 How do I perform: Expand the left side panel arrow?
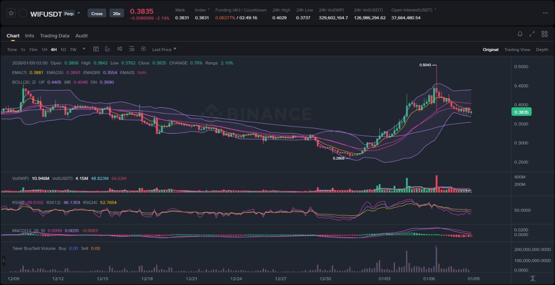[4, 260]
